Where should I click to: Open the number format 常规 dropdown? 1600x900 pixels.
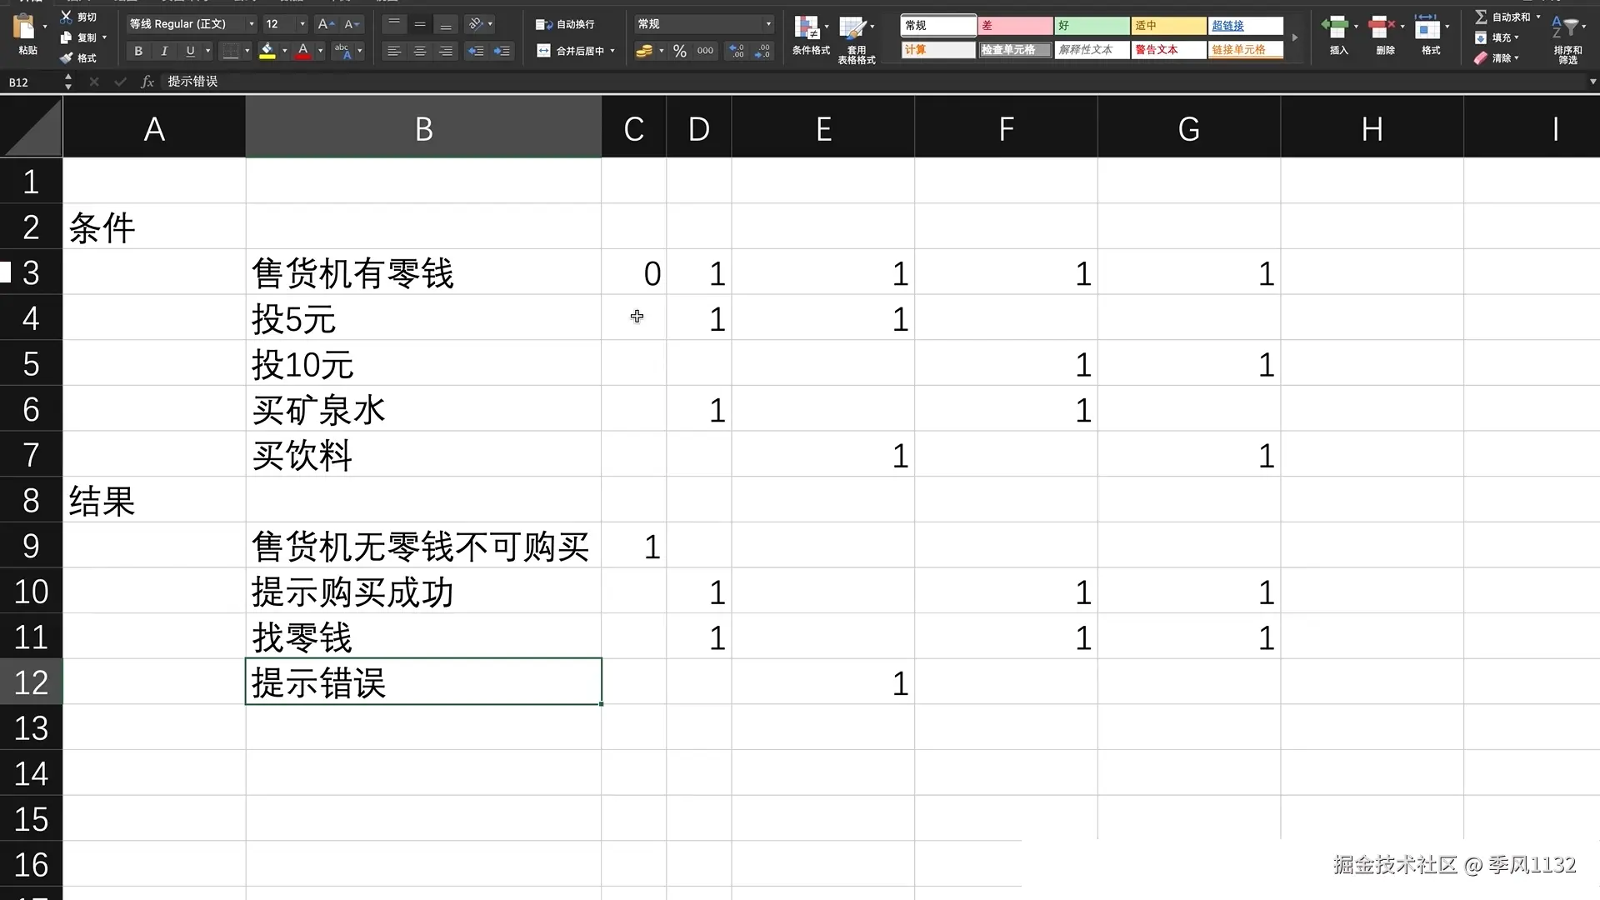click(767, 24)
